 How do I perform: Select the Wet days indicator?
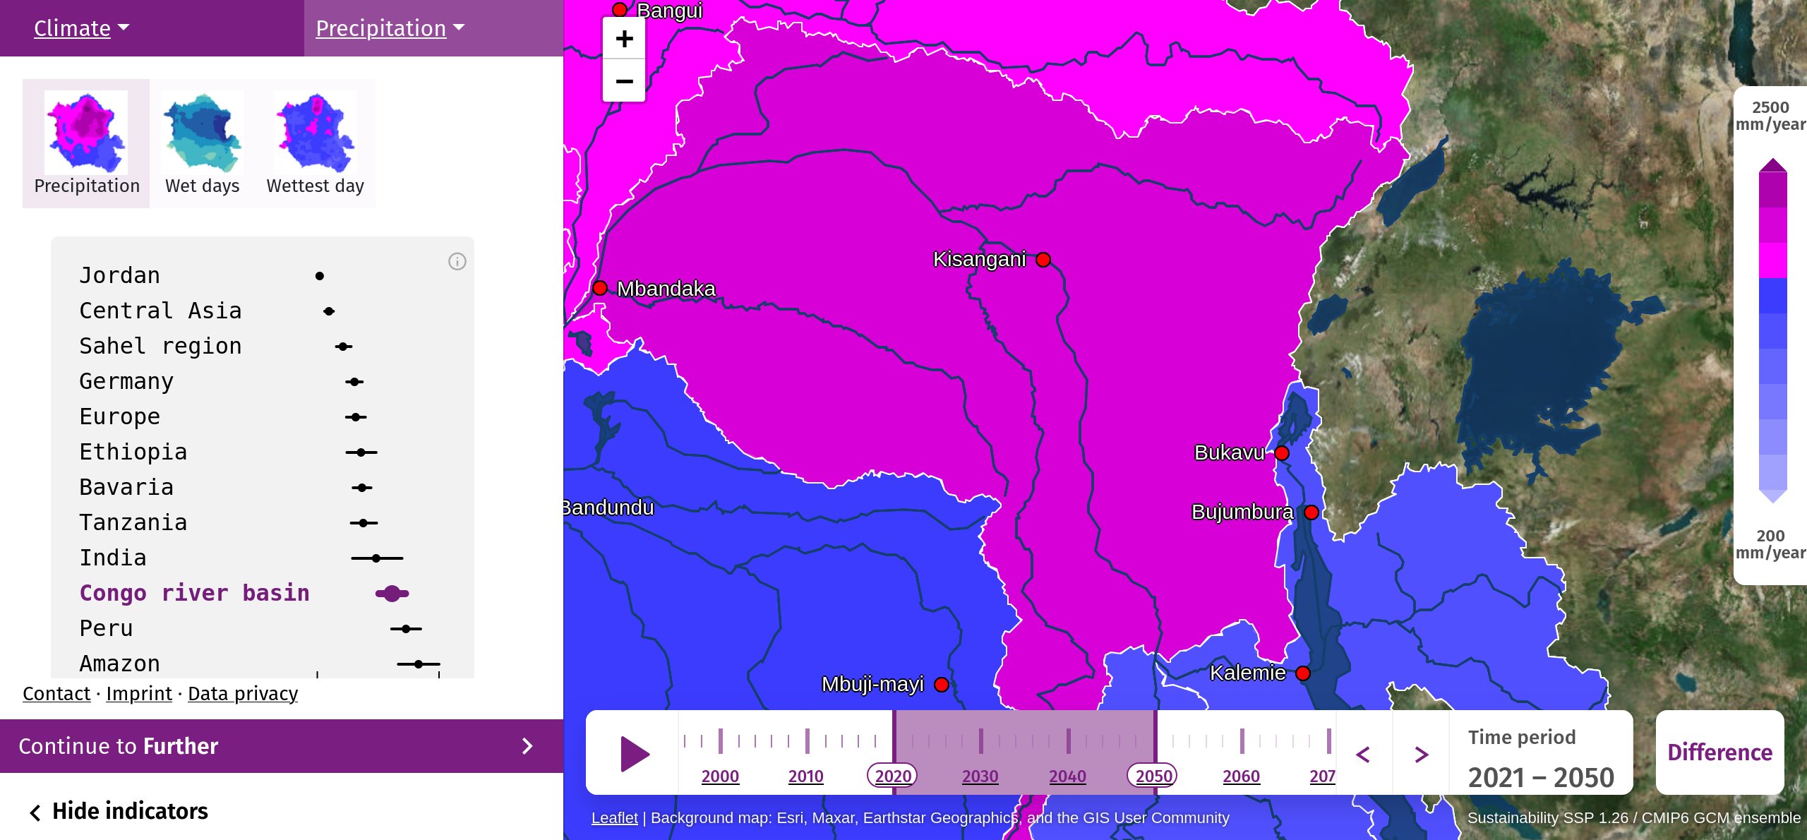pyautogui.click(x=203, y=143)
